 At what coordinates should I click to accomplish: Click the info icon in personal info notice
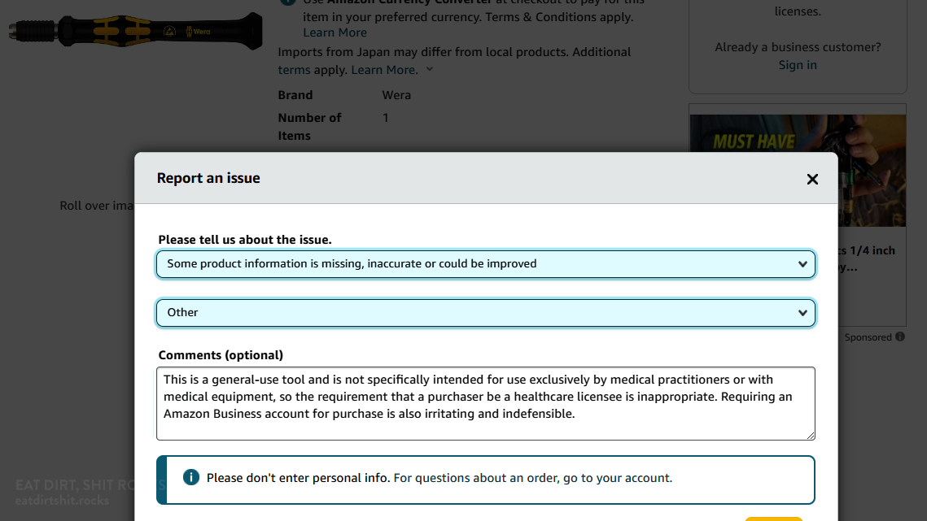pos(191,477)
